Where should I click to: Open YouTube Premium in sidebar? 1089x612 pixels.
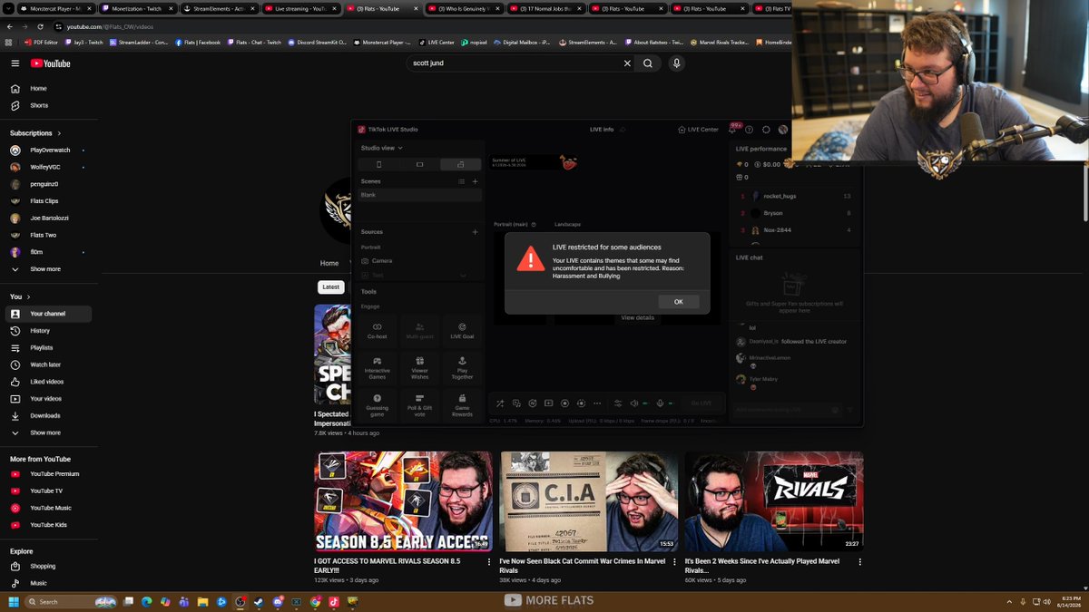point(48,474)
